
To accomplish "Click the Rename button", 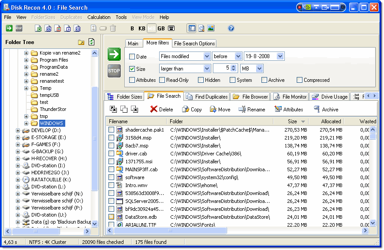I will click(252, 110).
